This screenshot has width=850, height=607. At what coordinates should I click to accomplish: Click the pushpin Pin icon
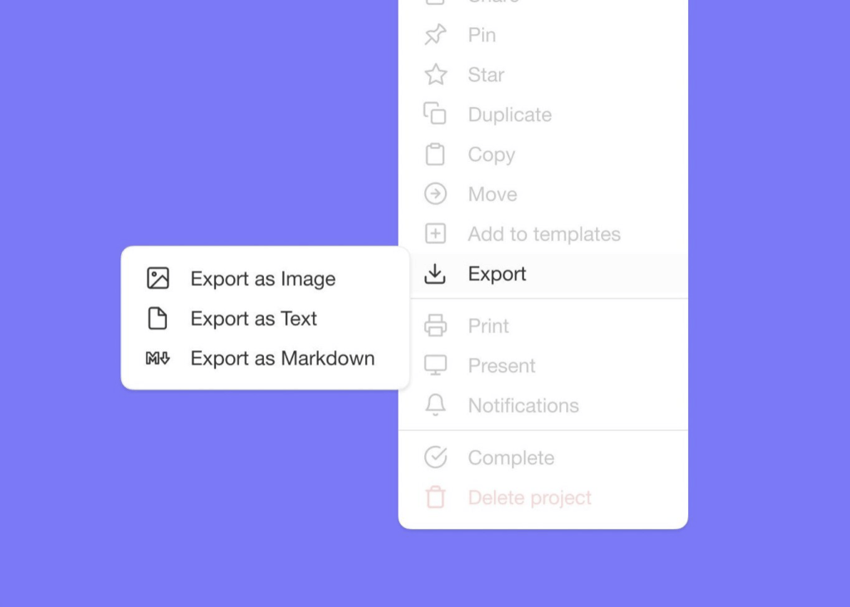point(435,35)
